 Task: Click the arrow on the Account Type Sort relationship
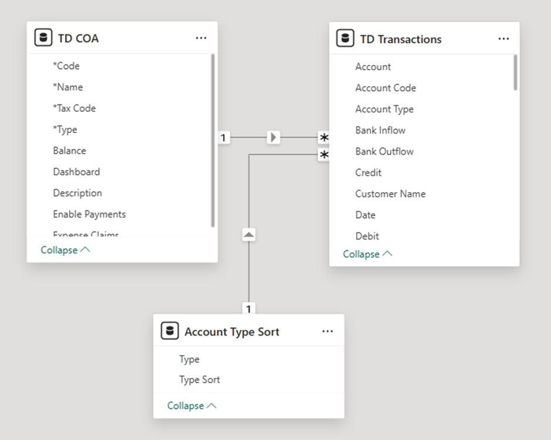(249, 234)
